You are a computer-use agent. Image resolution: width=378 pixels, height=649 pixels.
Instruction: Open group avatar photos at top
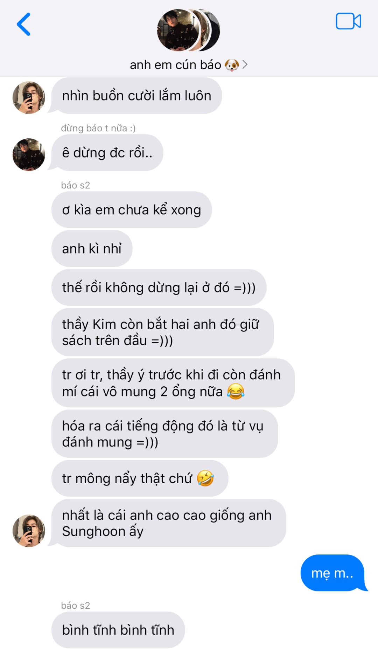[188, 30]
